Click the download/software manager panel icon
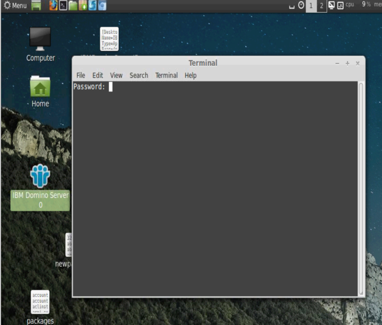This screenshot has height=325, width=382. pos(83,6)
